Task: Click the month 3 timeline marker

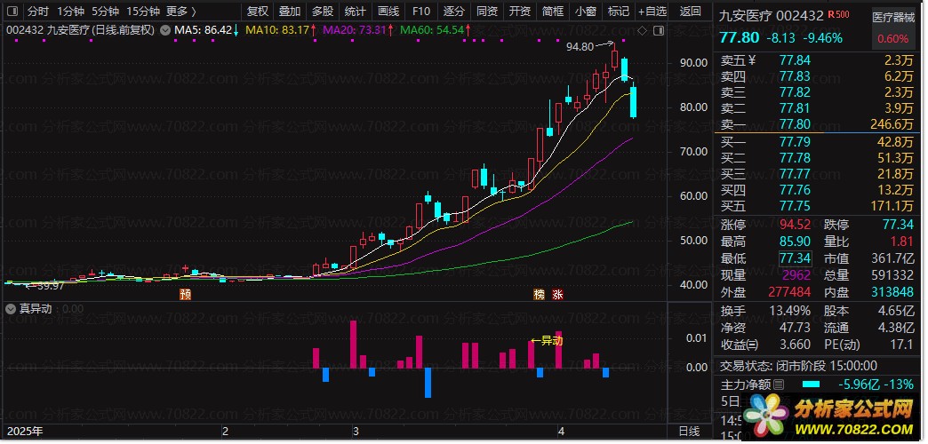Action: [x=355, y=431]
